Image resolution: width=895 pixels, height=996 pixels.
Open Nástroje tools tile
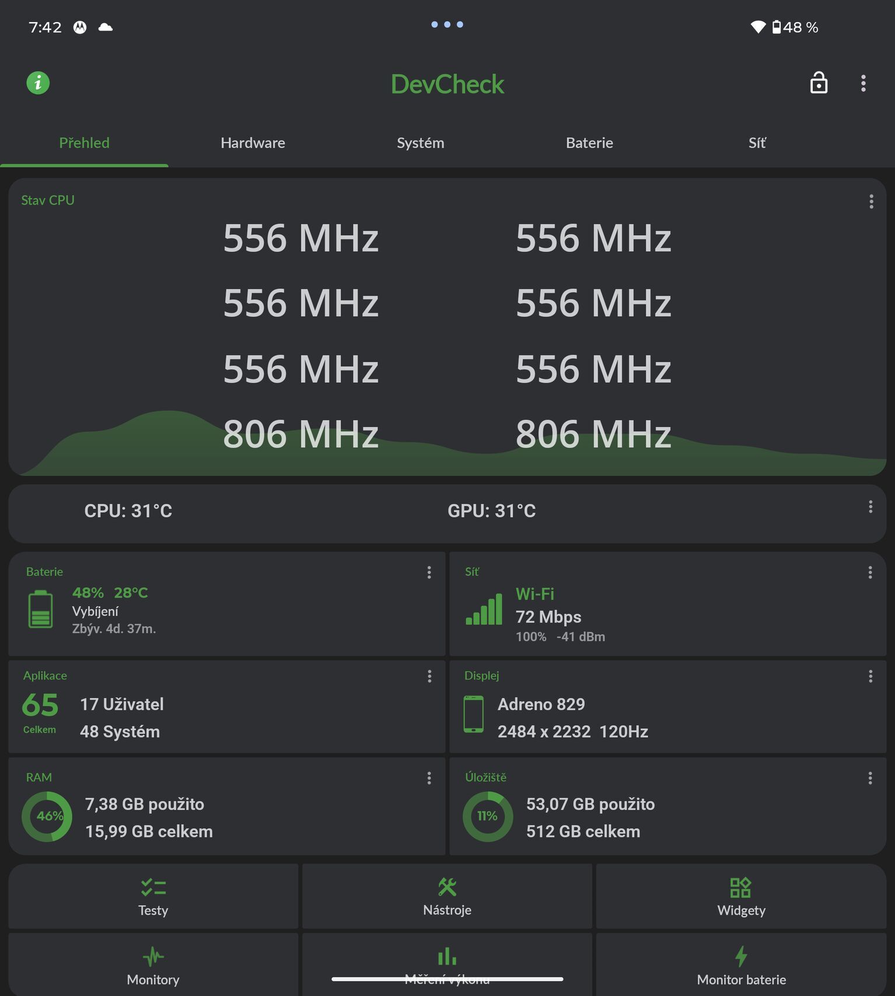point(447,897)
